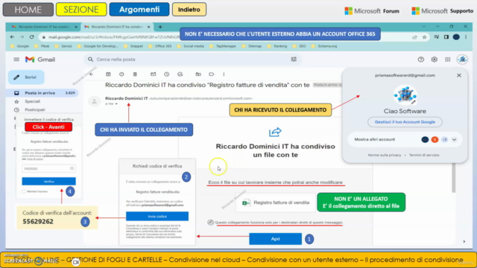
Task: Open a new browser tab
Action: (x=160, y=27)
